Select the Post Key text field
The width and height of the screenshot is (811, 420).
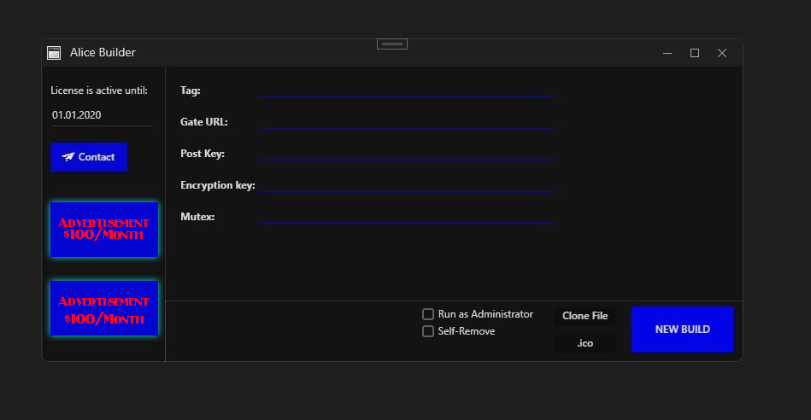[408, 152]
